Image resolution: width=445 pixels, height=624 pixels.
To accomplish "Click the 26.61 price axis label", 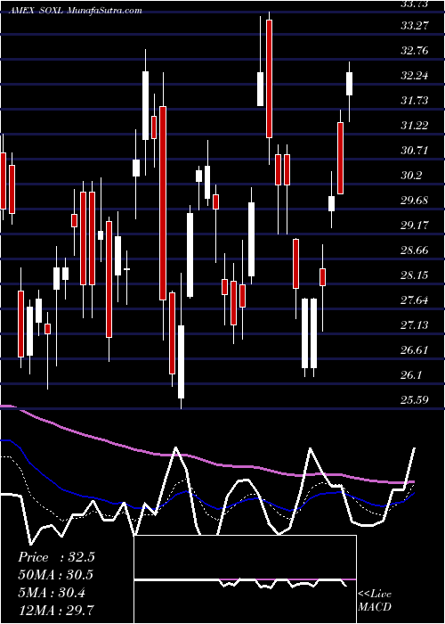I will point(416,350).
